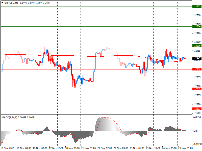Click the 17 Nov 16:00 time label
The image size is (202, 151).
click(x=56, y=148)
